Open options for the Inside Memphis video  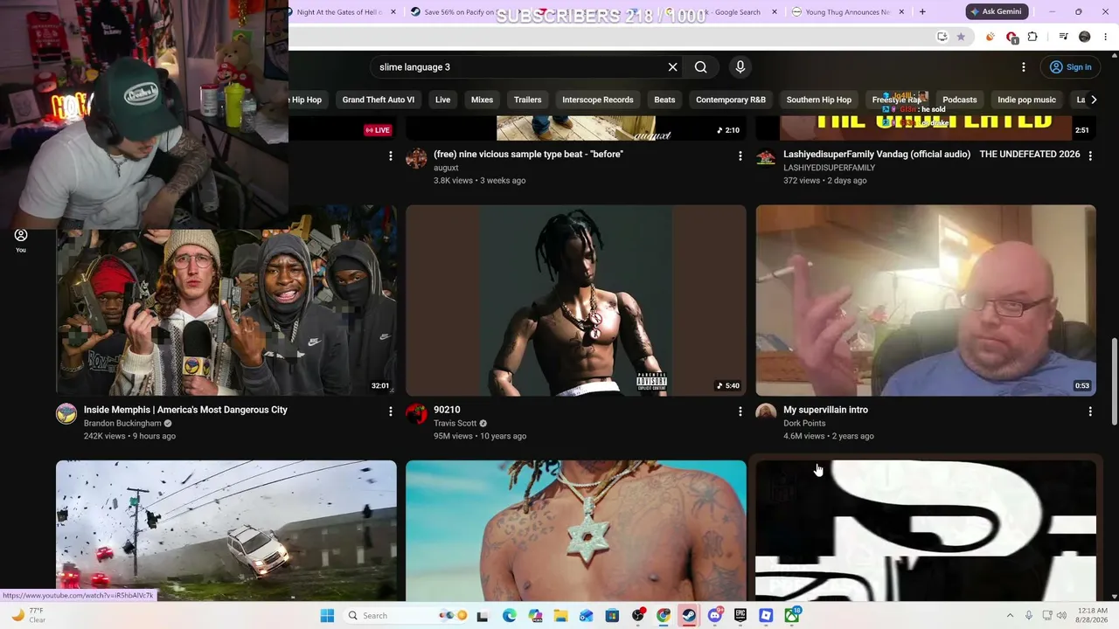coord(391,411)
